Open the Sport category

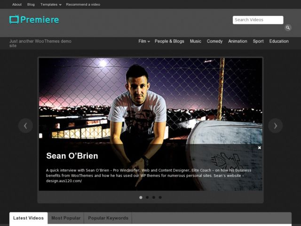pos(258,41)
